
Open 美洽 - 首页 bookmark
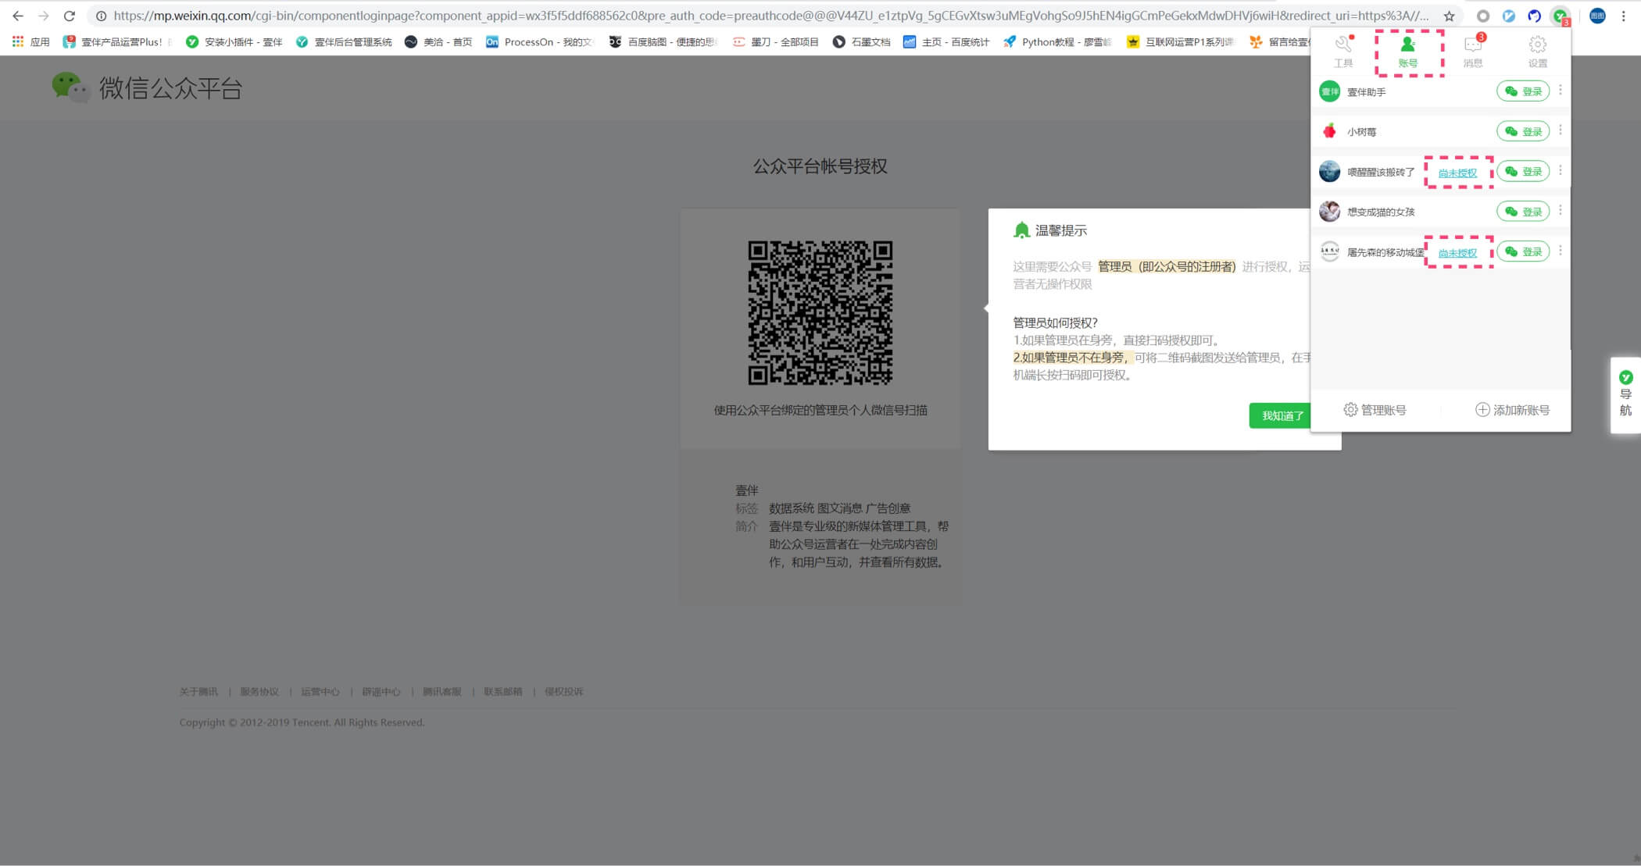438,42
